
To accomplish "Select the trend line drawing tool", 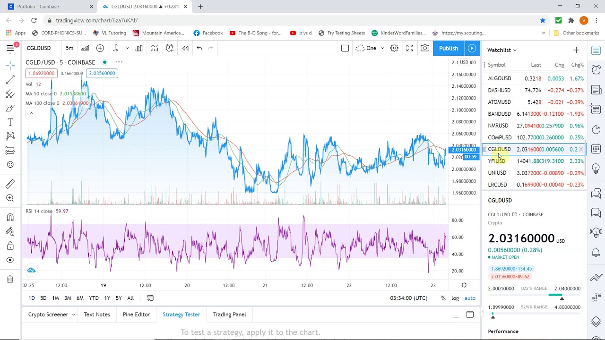I will [10, 79].
